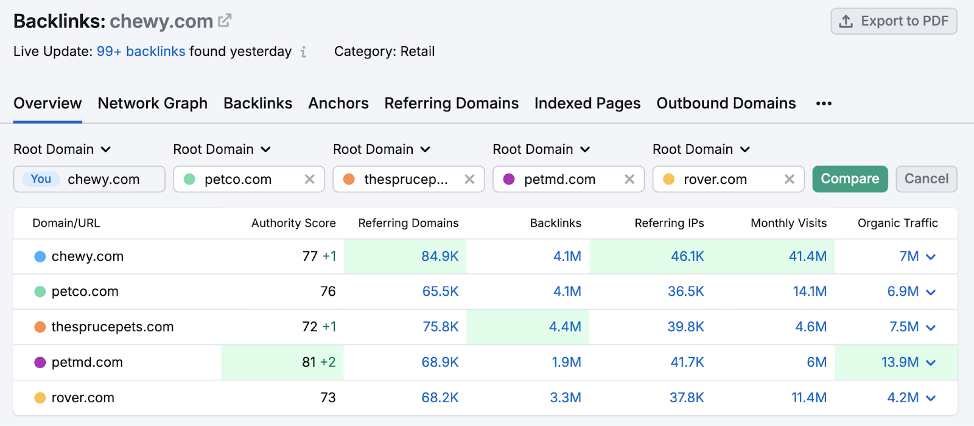The image size is (974, 426).
Task: Open Root Domain dropdown above rover.com
Action: (x=701, y=149)
